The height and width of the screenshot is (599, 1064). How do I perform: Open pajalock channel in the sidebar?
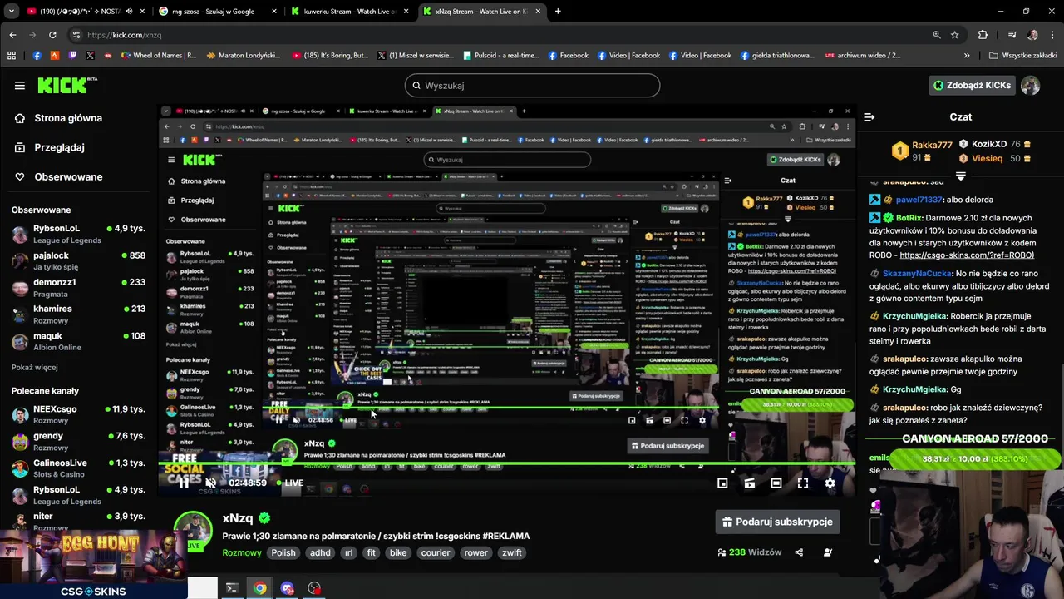click(79, 260)
